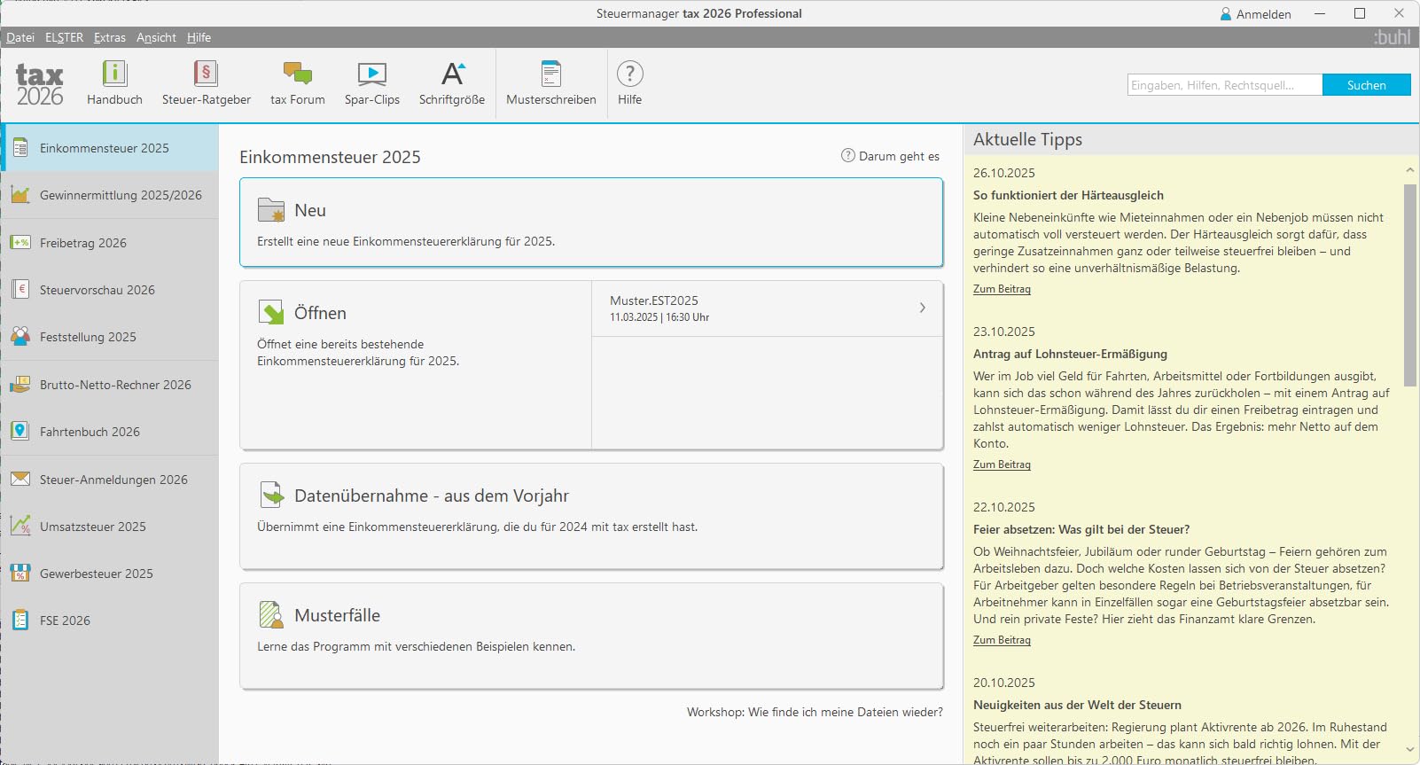The height and width of the screenshot is (765, 1420).
Task: Open Zum Beitrag link under Feier absetzen tip
Action: tap(1002, 640)
